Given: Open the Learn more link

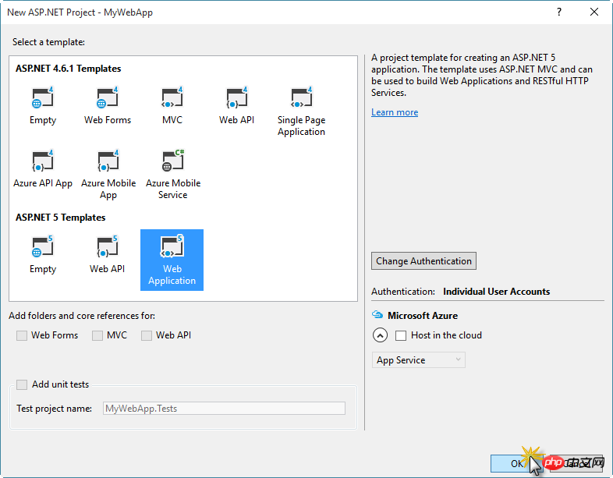Looking at the screenshot, I should click(395, 112).
